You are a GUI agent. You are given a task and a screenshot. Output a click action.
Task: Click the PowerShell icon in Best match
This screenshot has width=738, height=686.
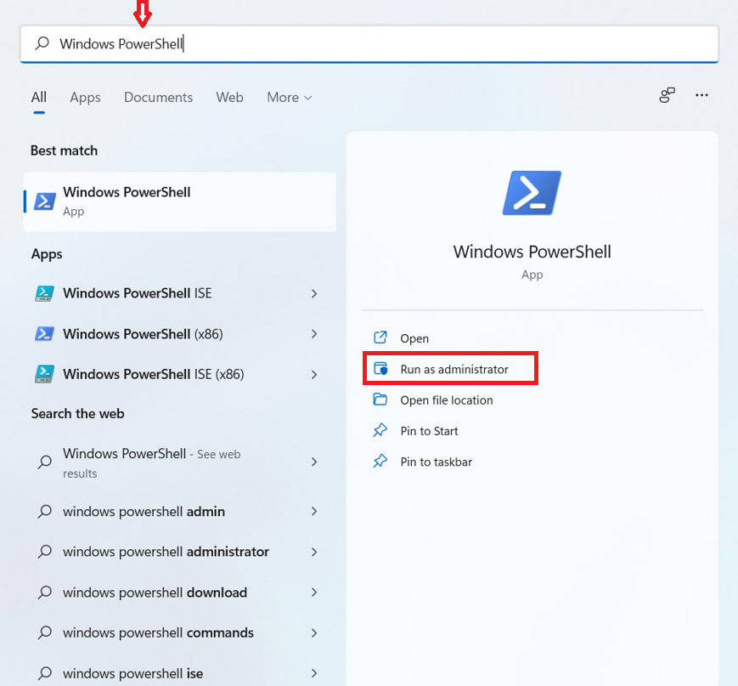[x=45, y=201]
